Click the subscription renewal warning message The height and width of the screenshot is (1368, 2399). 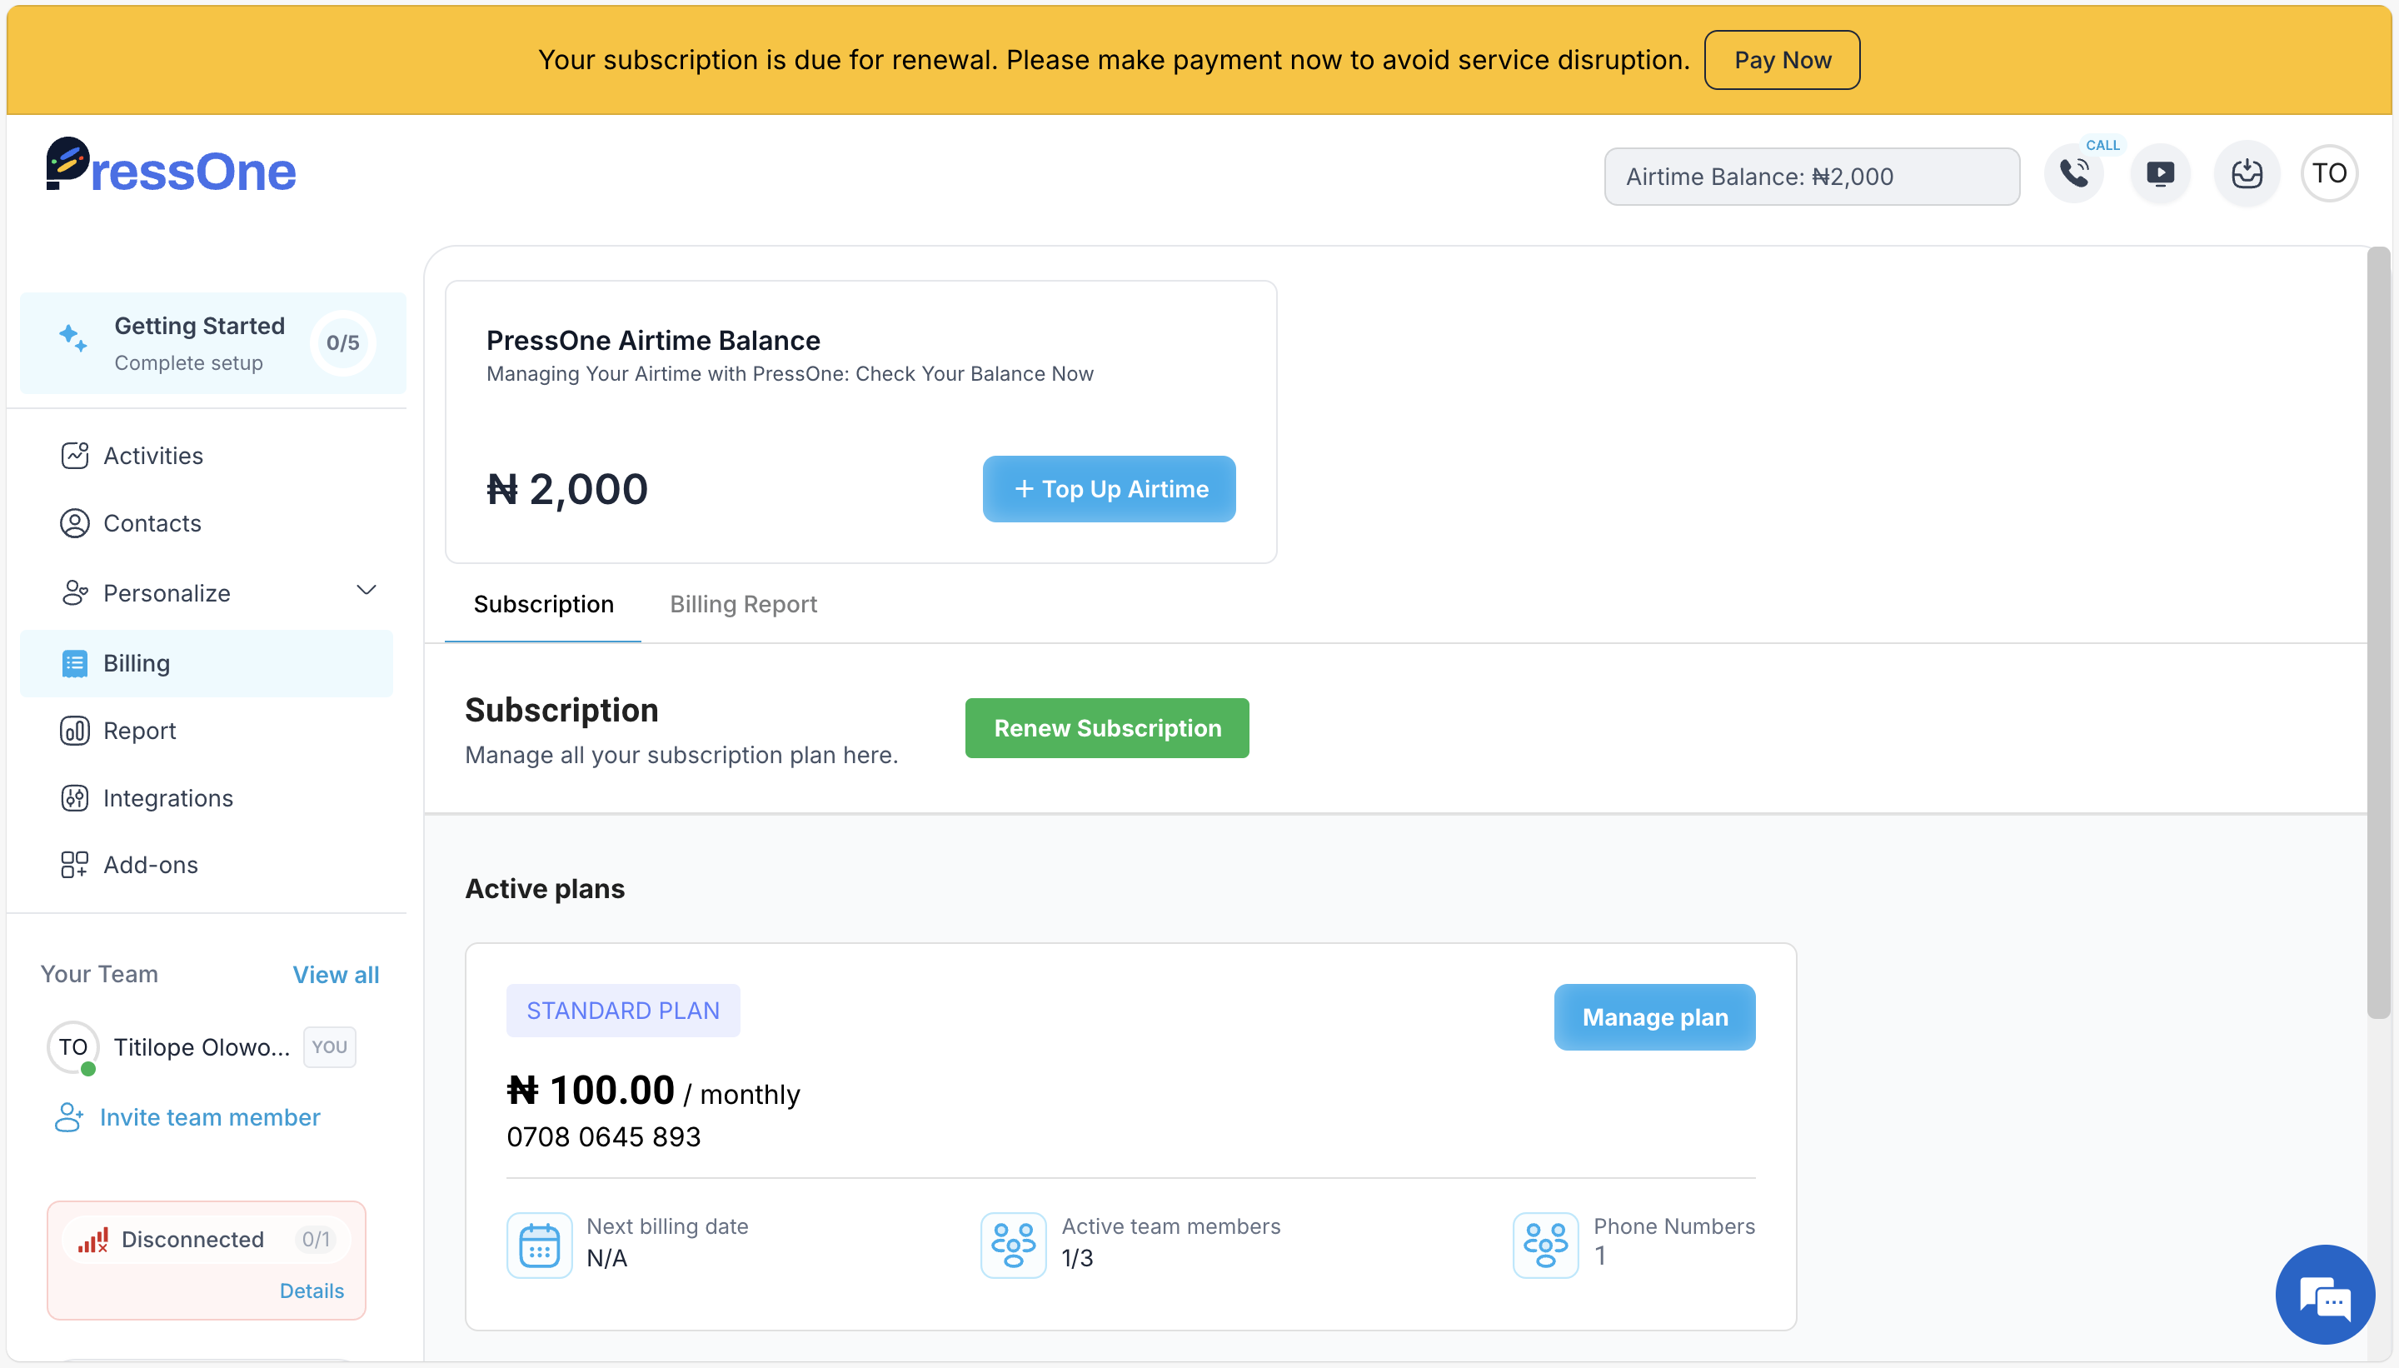tap(1113, 60)
